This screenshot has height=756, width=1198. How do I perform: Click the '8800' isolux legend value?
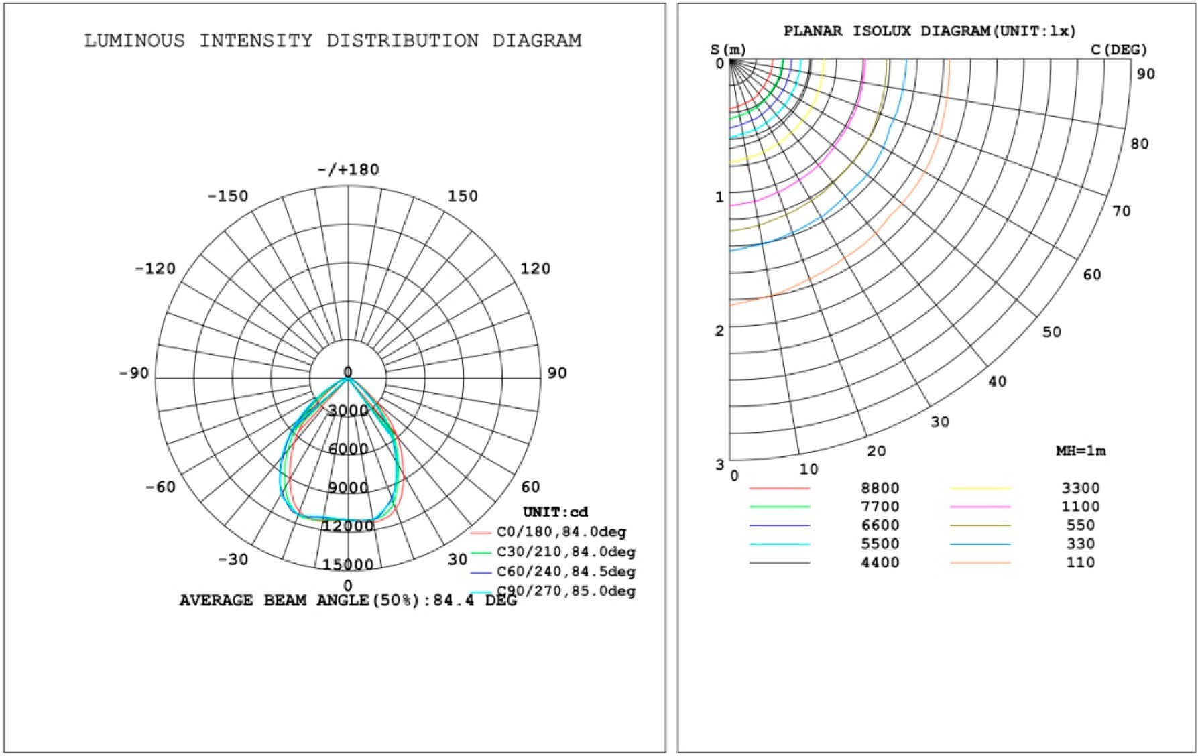(x=880, y=488)
